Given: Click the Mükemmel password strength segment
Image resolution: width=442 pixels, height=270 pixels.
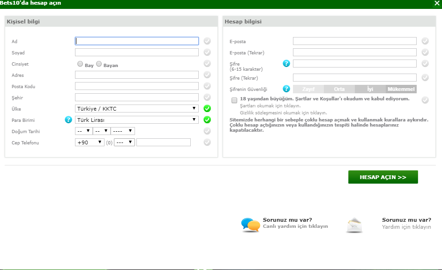Looking at the screenshot, I should point(401,89).
